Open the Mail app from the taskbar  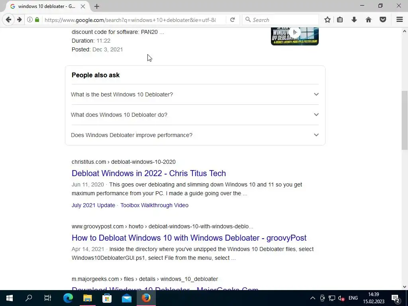click(127, 298)
